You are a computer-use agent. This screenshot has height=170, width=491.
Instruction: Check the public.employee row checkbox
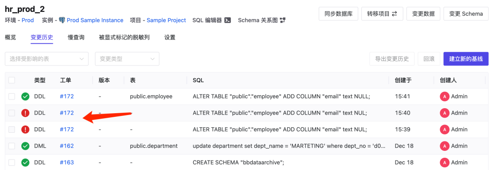click(11, 96)
